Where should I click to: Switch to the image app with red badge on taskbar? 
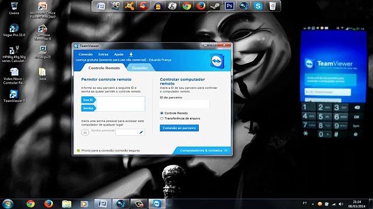[139, 204]
